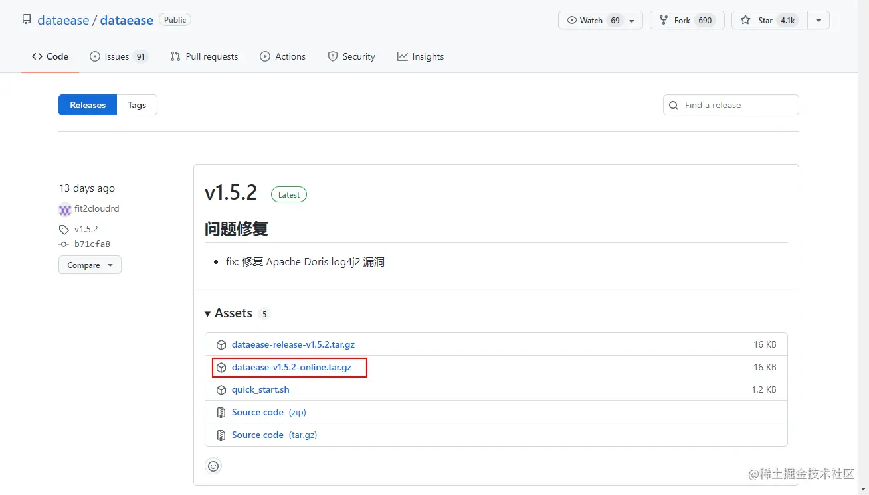This screenshot has width=869, height=495.
Task: Select the Releases button
Action: [88, 105]
